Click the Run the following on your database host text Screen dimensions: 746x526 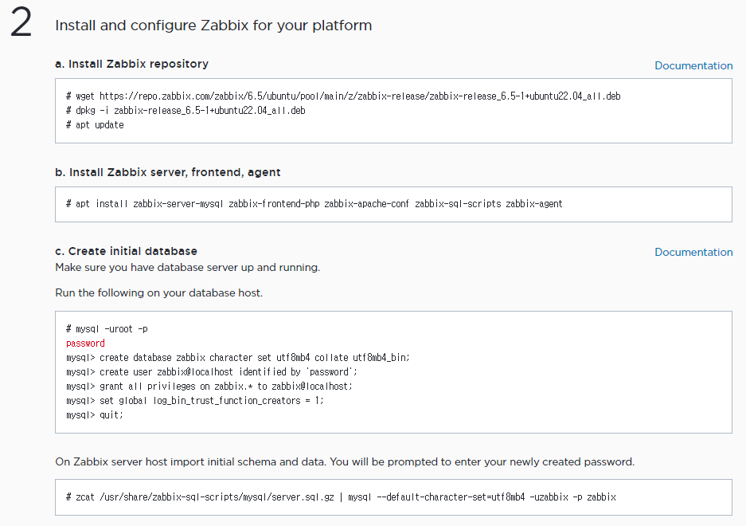coord(158,292)
